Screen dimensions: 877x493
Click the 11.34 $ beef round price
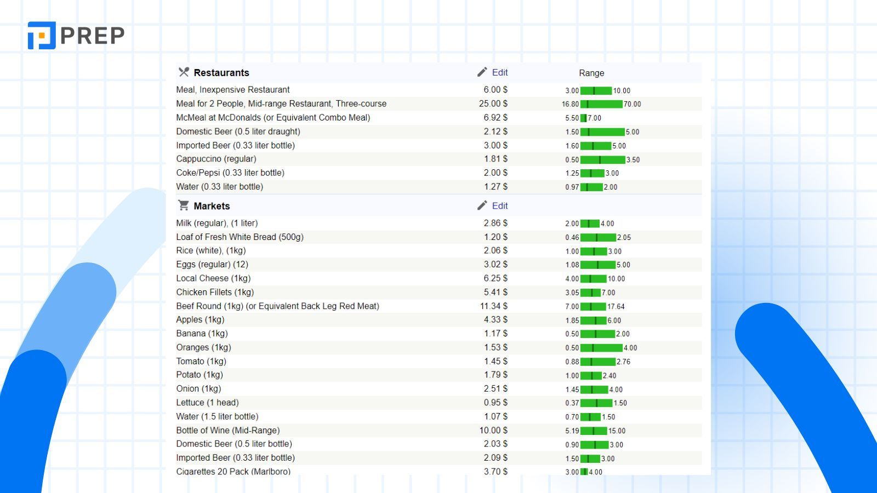pos(494,306)
